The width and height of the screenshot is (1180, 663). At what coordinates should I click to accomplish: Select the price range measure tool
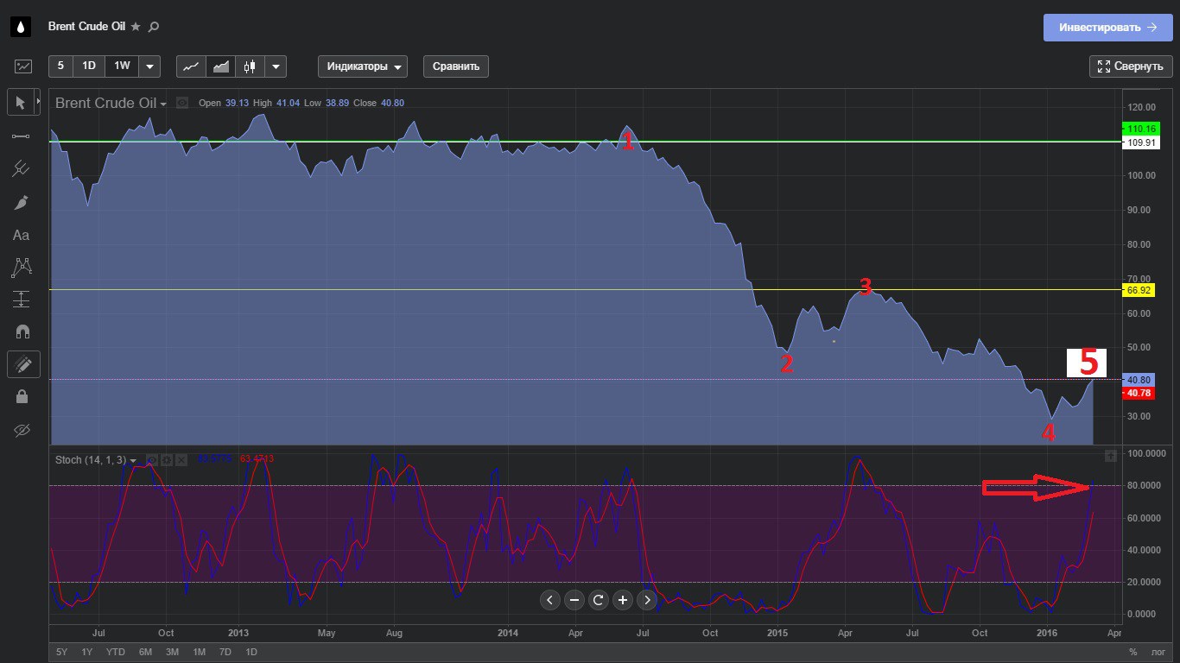click(21, 300)
